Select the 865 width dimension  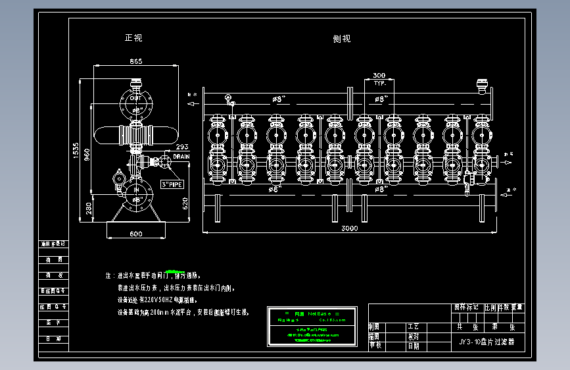click(136, 61)
